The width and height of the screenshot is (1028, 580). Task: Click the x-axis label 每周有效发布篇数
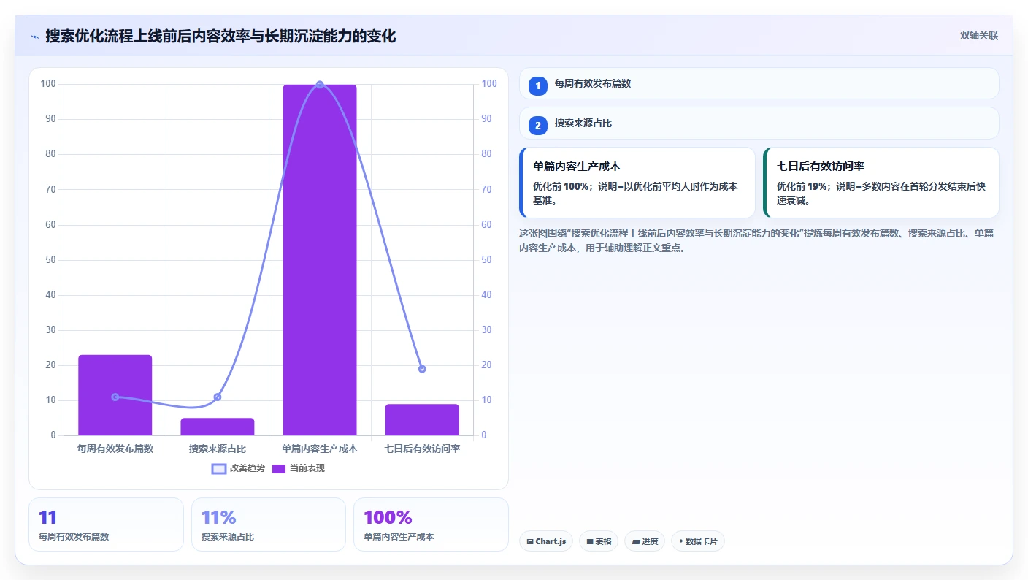[x=115, y=449]
